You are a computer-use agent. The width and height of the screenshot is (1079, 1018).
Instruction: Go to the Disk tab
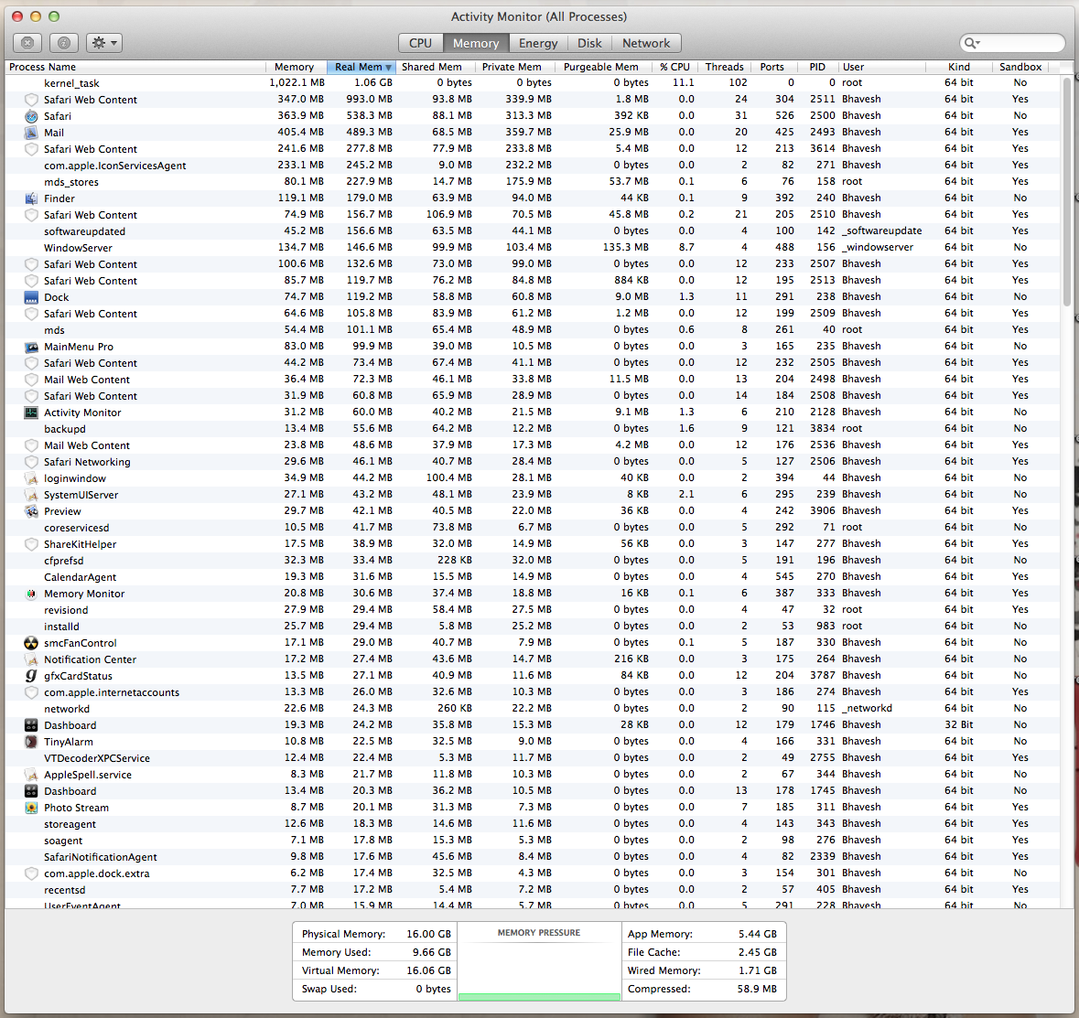pos(589,43)
